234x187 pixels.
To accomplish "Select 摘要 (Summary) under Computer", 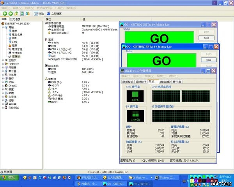I will pos(15,31).
